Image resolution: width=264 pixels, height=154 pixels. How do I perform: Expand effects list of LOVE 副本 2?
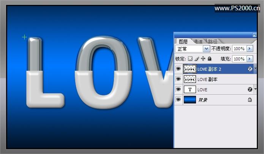pos(255,68)
